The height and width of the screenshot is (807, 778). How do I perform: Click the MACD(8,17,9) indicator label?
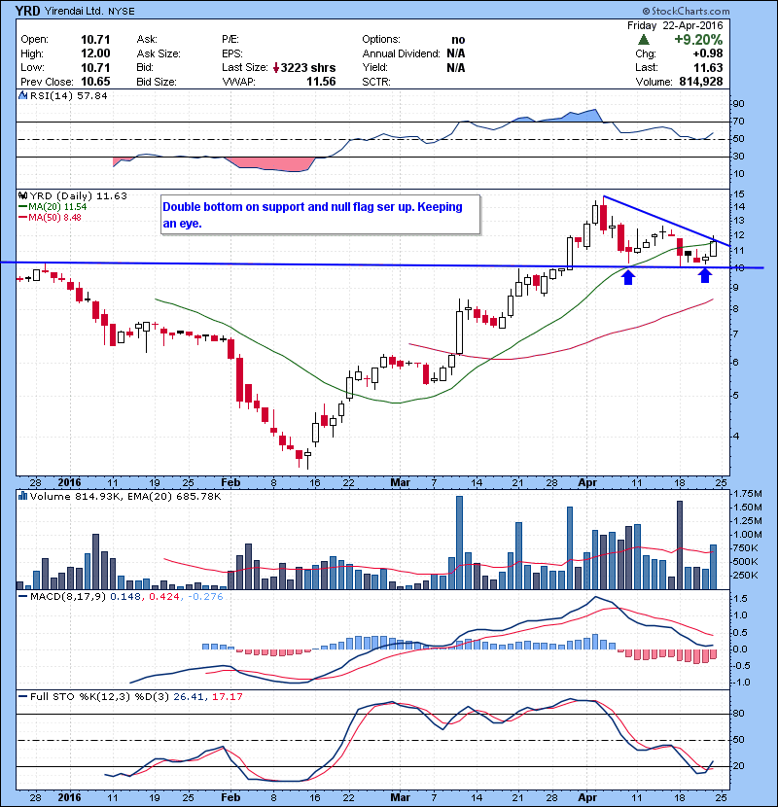(x=67, y=597)
